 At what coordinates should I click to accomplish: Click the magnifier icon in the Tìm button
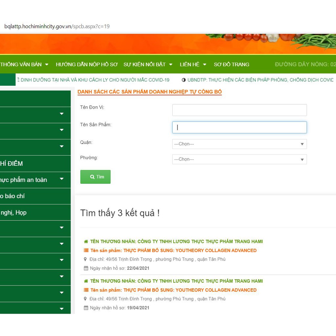92,177
